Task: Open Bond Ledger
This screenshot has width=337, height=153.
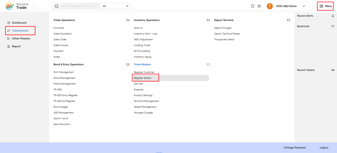Action: click(x=61, y=107)
